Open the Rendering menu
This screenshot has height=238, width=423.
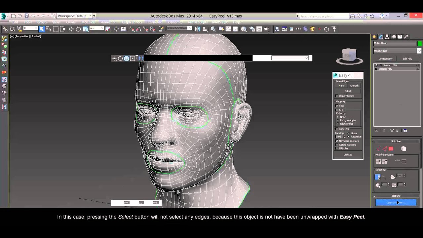click(x=155, y=22)
